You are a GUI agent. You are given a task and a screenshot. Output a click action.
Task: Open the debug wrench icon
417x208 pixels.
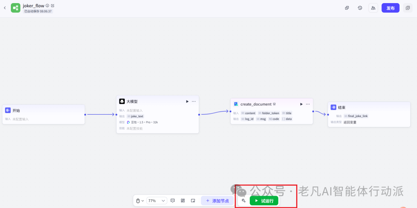(243, 201)
